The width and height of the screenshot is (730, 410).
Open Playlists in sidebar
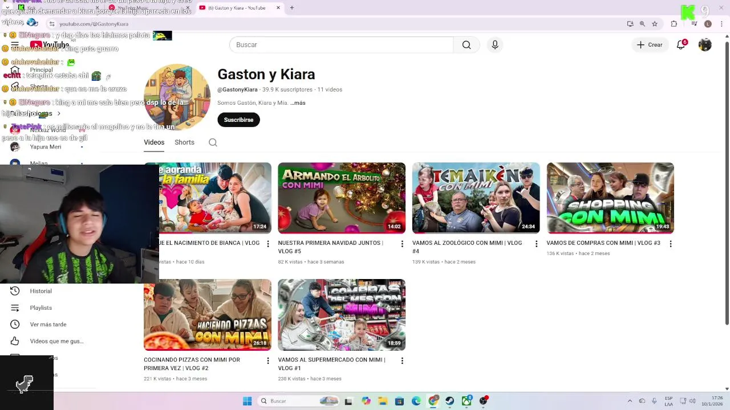coord(40,308)
